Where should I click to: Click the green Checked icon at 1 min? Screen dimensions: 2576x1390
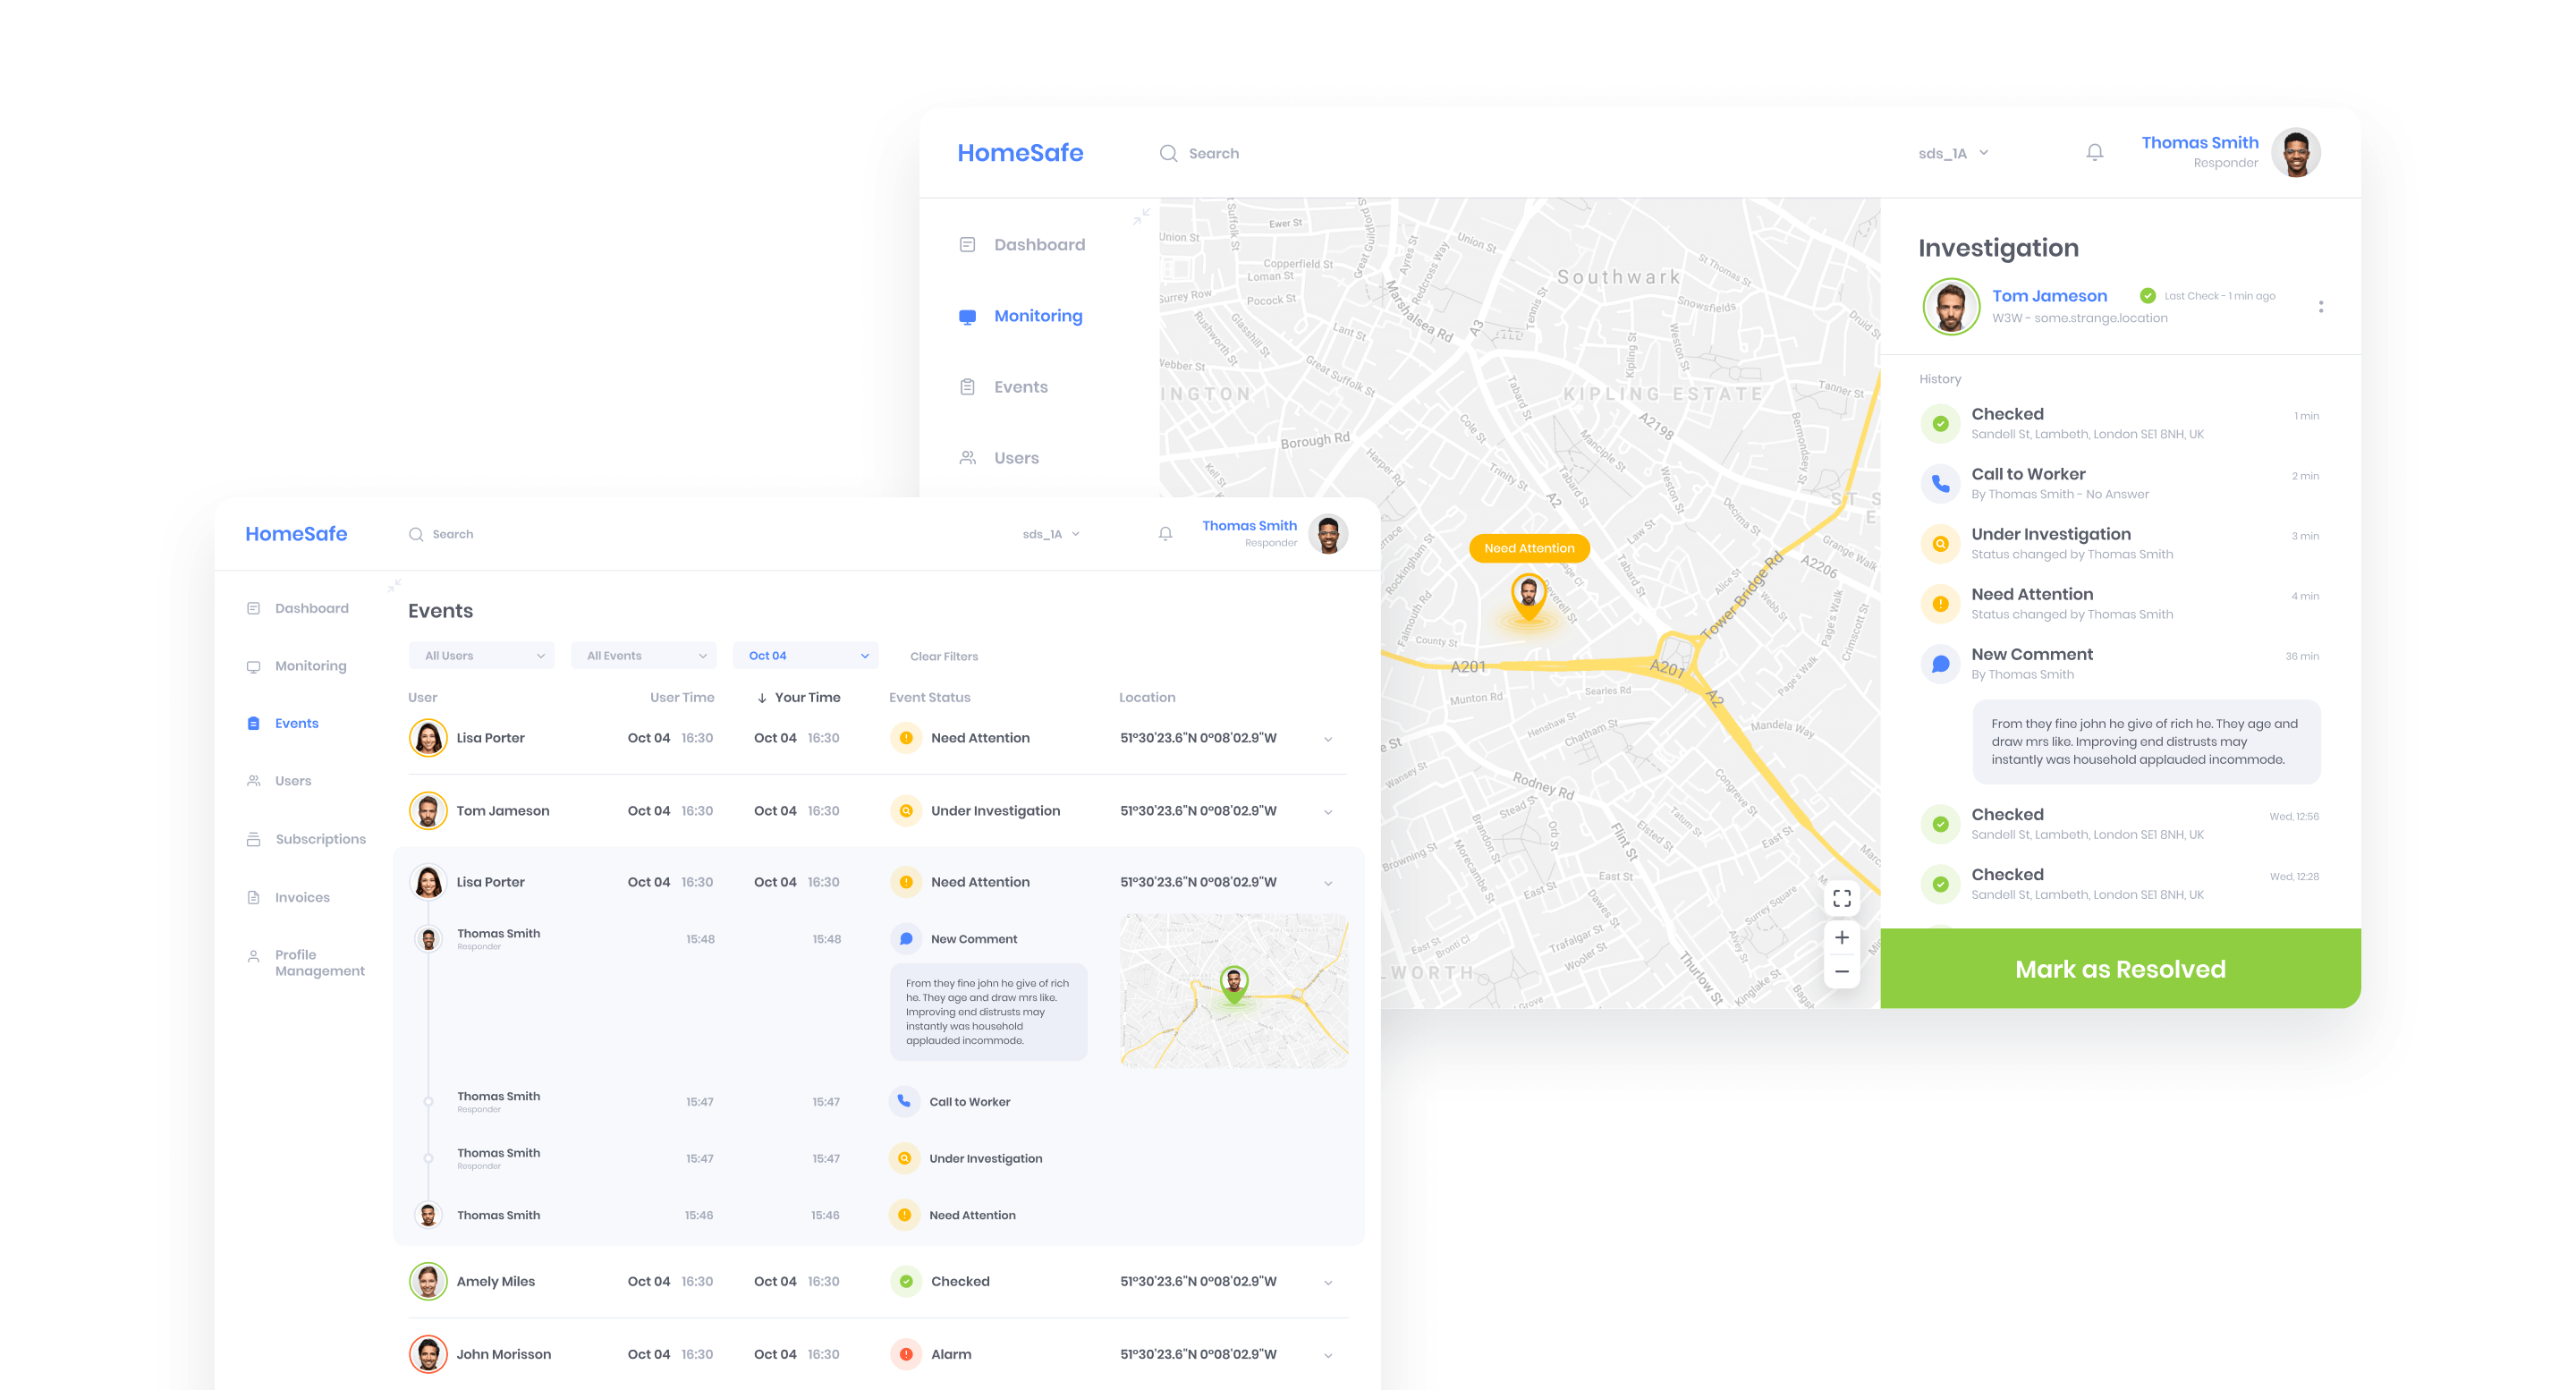pyautogui.click(x=1940, y=423)
